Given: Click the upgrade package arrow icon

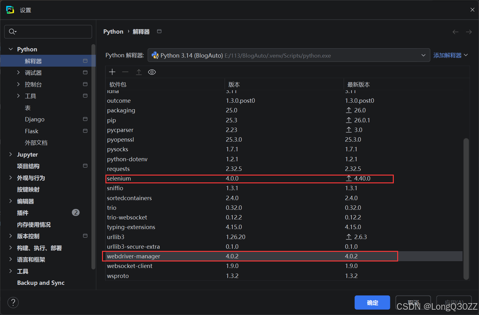Looking at the screenshot, I should (x=139, y=72).
